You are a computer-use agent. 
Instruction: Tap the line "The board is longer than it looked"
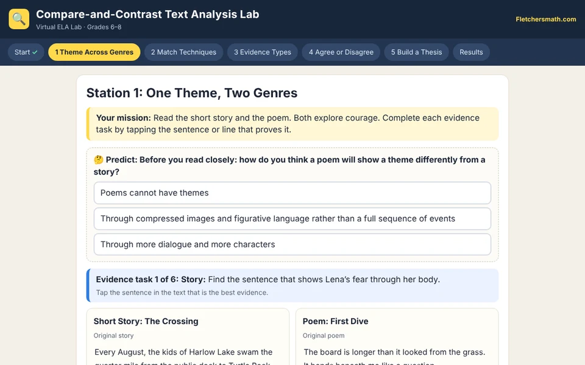(x=394, y=352)
